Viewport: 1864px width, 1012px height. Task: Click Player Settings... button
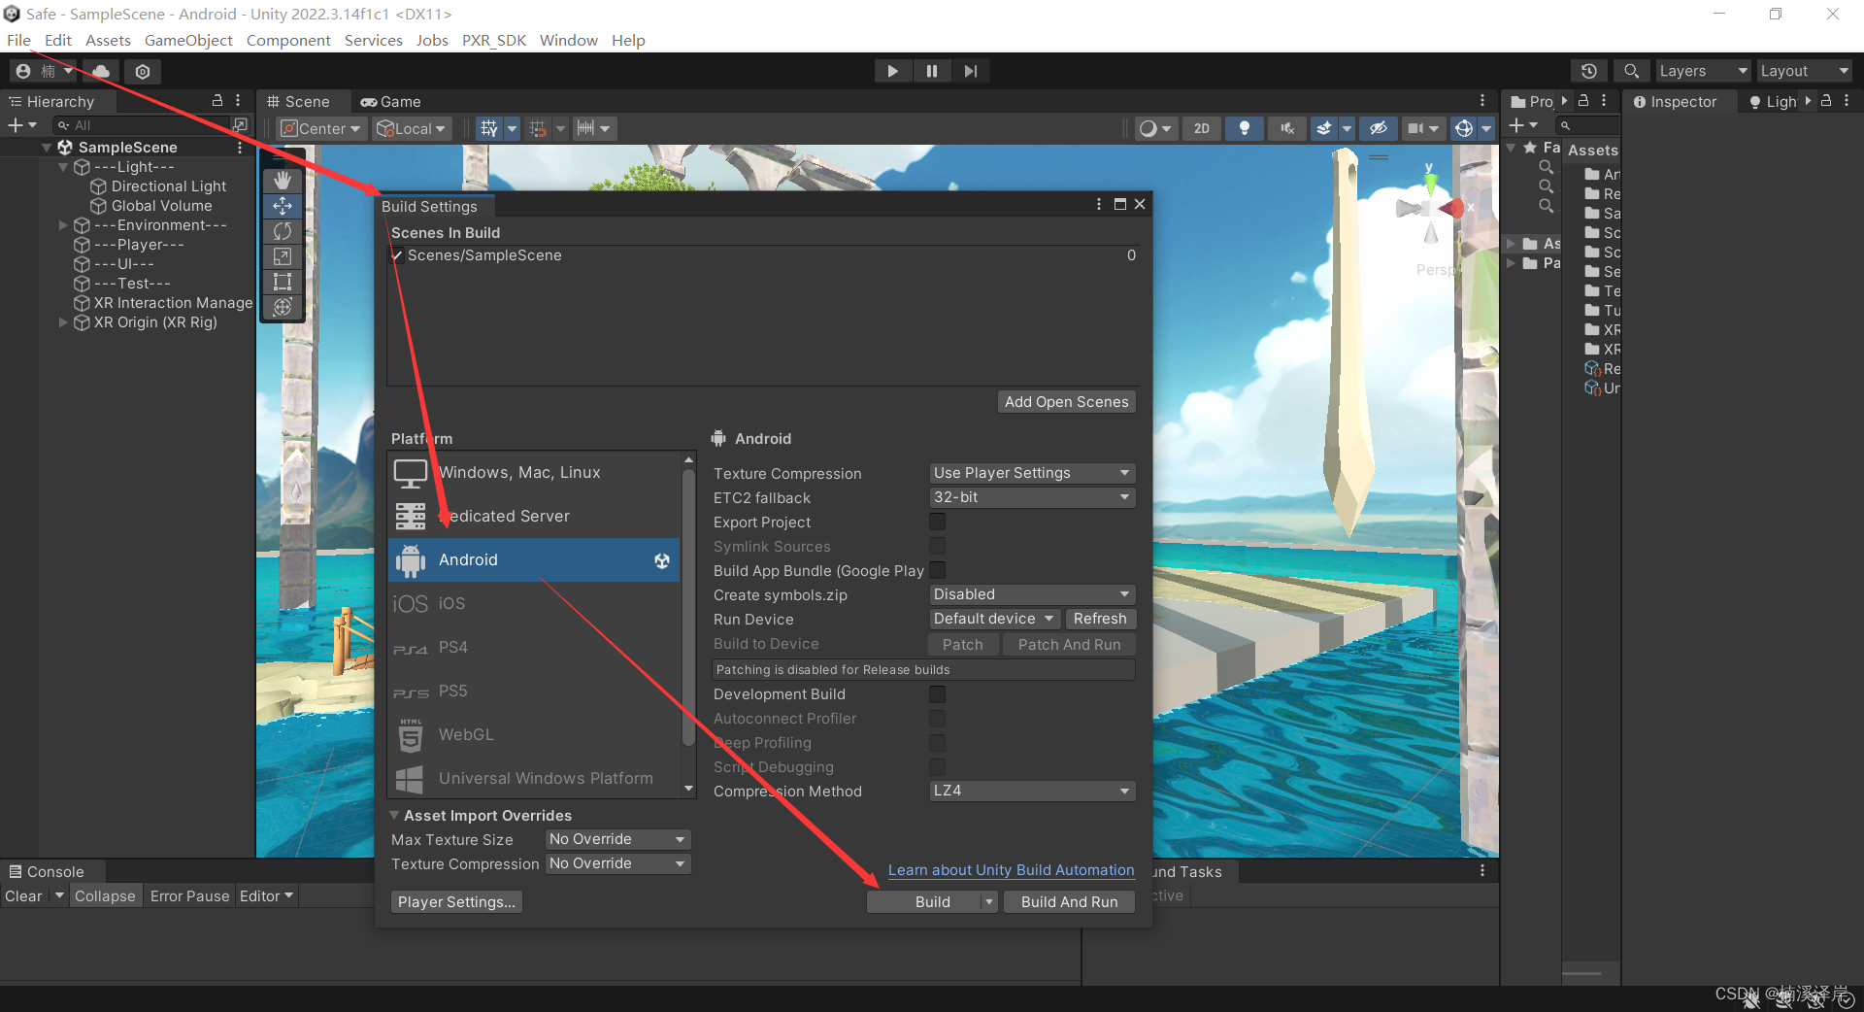(x=456, y=902)
